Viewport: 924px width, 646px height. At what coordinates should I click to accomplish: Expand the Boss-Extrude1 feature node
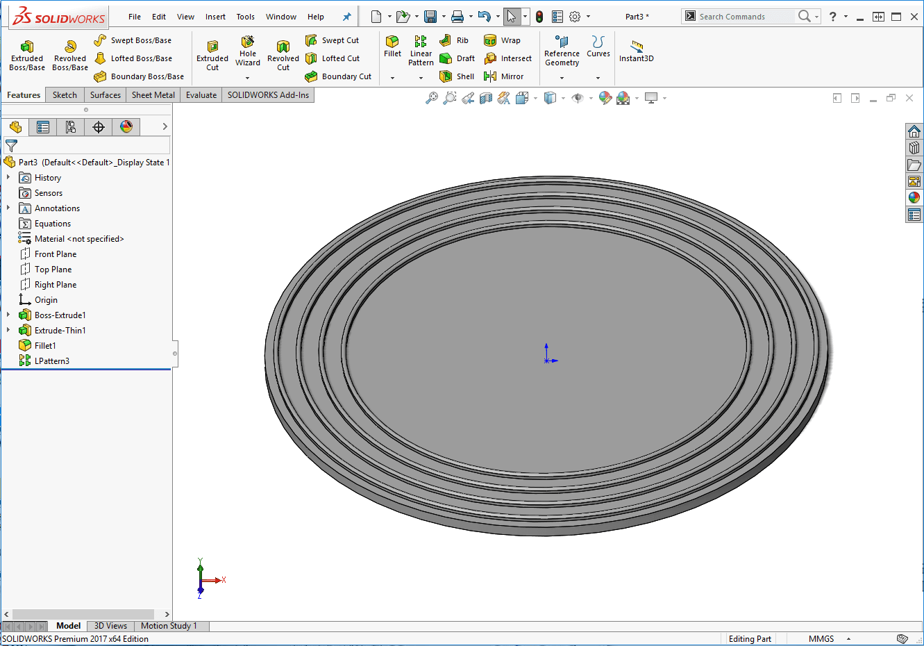(8, 315)
